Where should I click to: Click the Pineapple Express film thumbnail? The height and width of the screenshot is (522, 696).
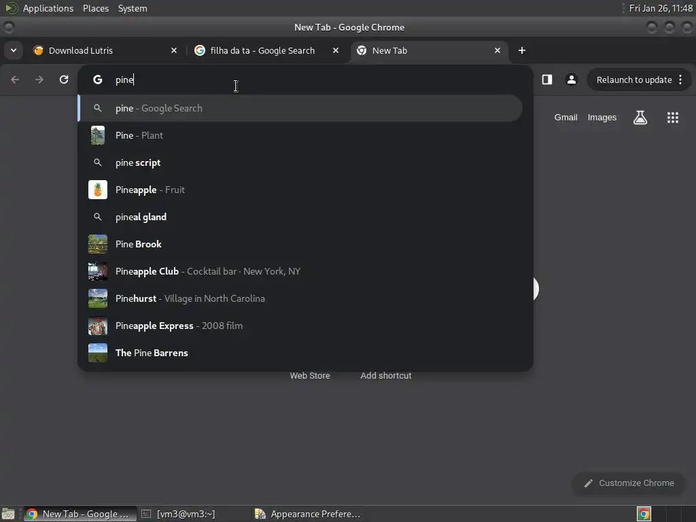tap(98, 326)
